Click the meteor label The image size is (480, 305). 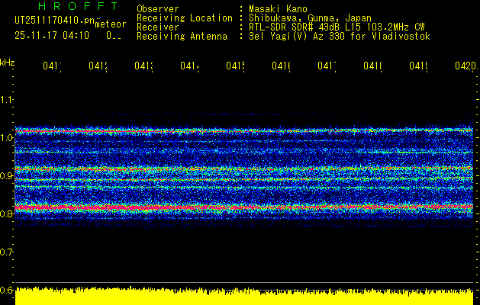pyautogui.click(x=111, y=24)
